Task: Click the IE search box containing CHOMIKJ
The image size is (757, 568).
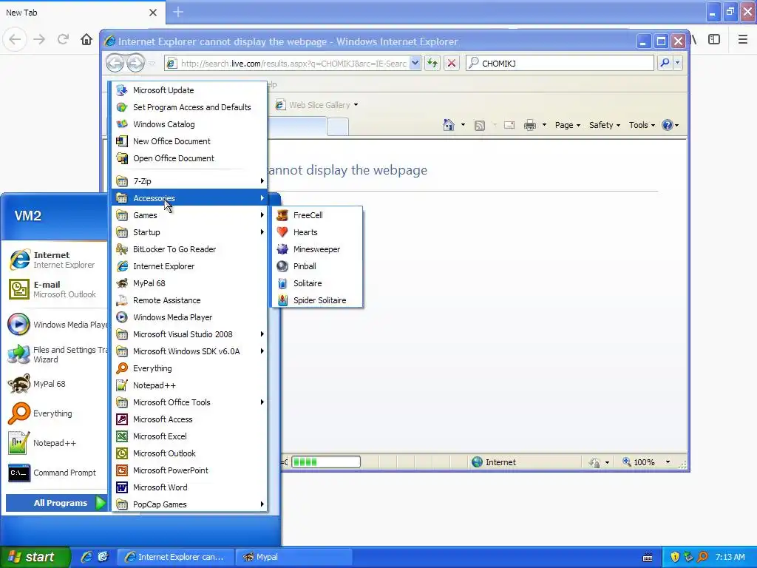Action: 560,64
